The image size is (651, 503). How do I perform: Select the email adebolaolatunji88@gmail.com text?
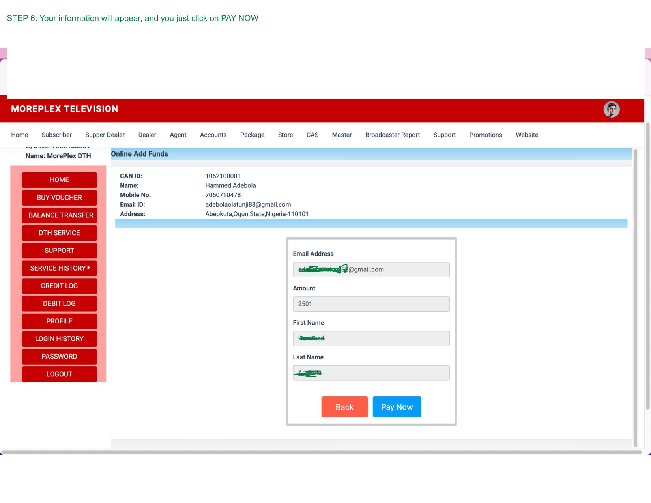click(248, 204)
